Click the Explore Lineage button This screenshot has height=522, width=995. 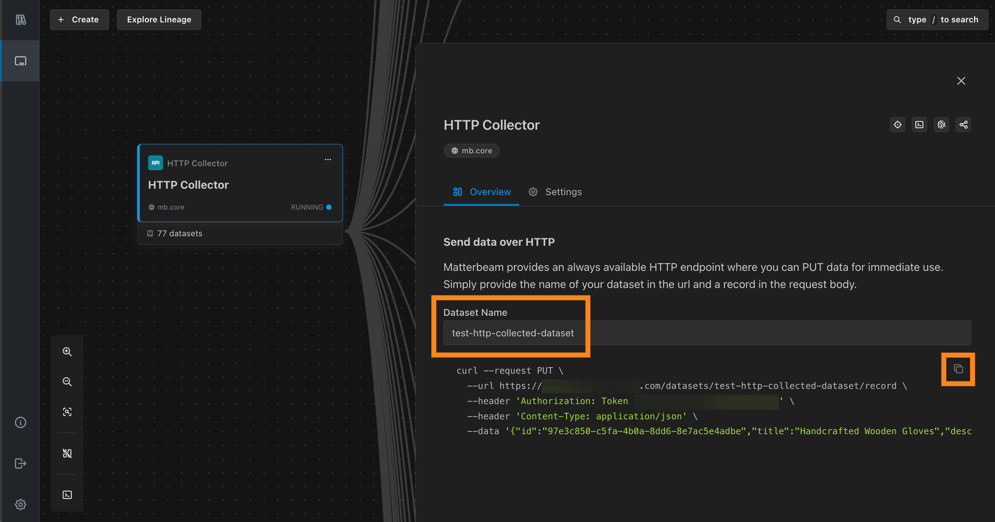click(x=159, y=20)
